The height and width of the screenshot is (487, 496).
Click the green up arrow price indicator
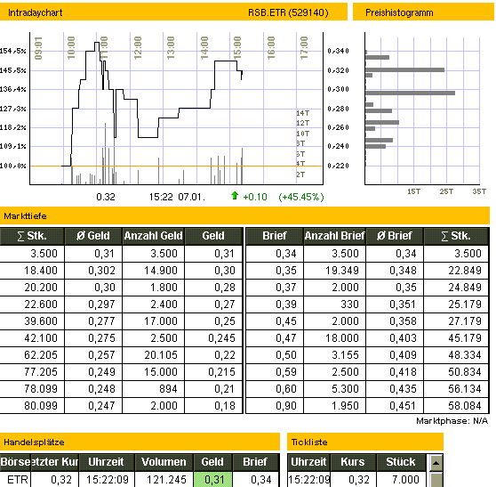(x=235, y=196)
